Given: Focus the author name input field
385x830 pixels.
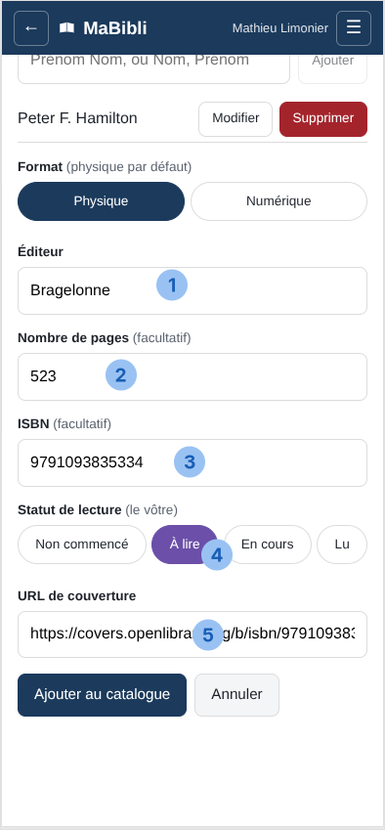Looking at the screenshot, I should tap(153, 68).
